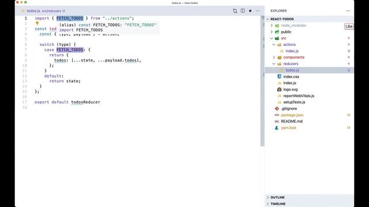Click the src/reducers path in the tab
This screenshot has height=207, width=369.
(x=51, y=11)
